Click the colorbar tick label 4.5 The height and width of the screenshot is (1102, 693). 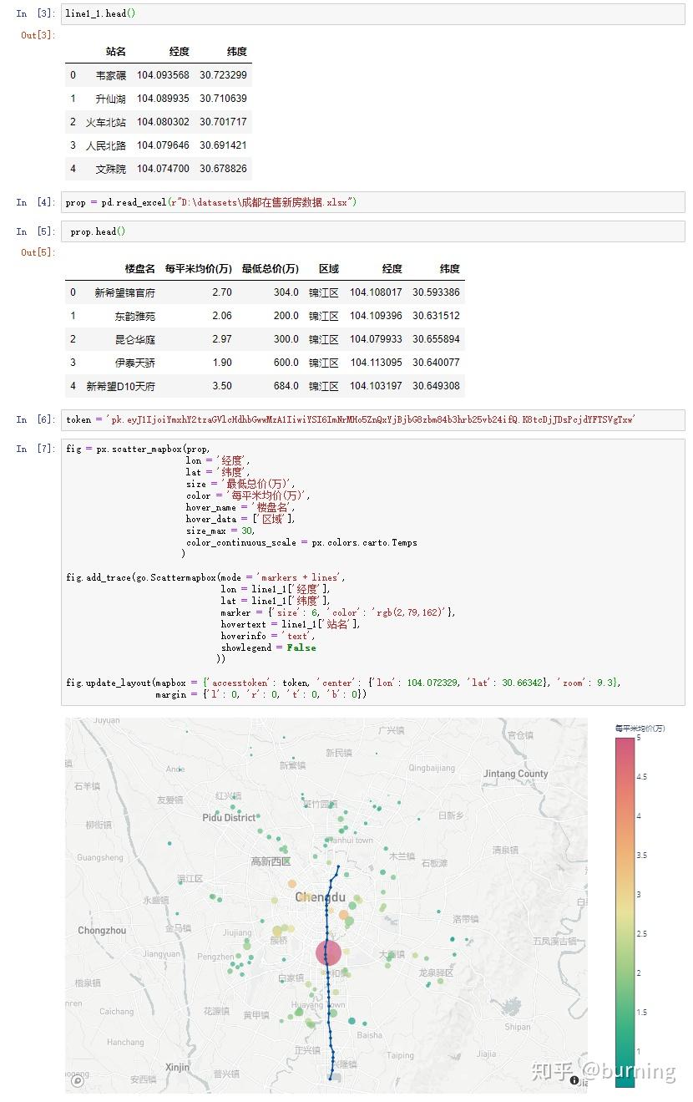point(641,777)
